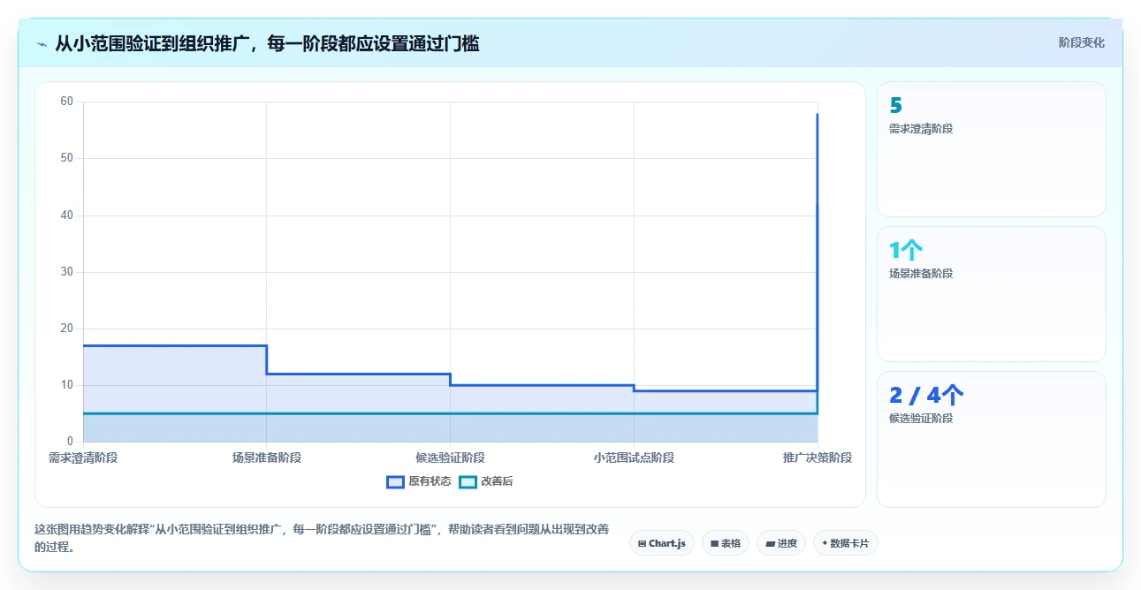Click the 推广决策阶段 x-axis label
The height and width of the screenshot is (590, 1141).
tap(817, 458)
